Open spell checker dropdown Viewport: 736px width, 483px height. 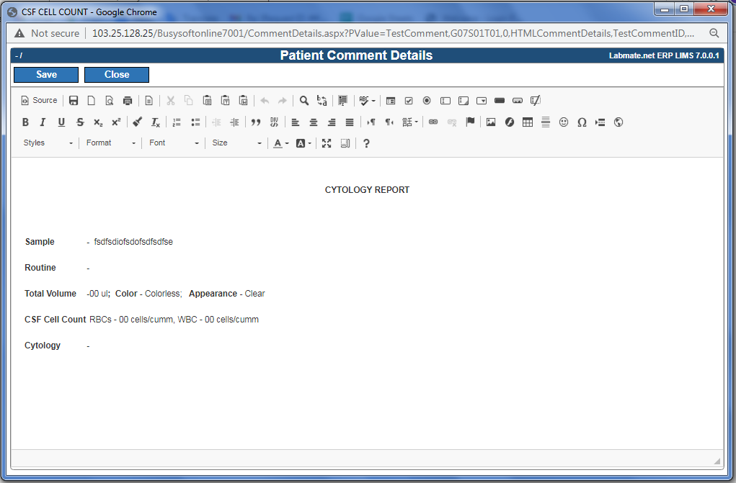367,100
